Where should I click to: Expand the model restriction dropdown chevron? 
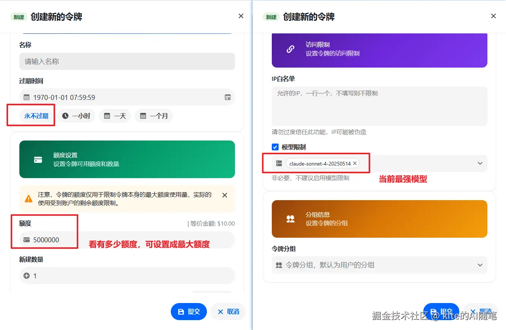480,163
